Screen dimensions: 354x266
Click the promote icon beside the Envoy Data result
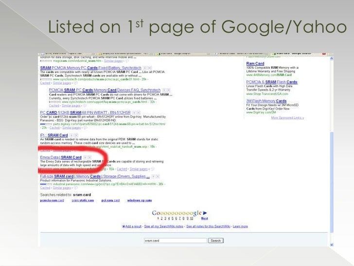pyautogui.click(x=85, y=157)
